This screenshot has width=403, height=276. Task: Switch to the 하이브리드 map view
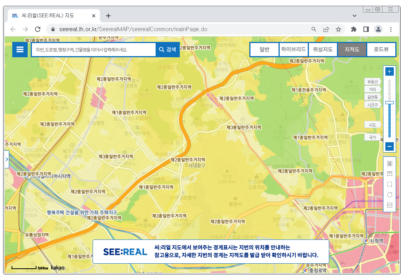coord(294,49)
